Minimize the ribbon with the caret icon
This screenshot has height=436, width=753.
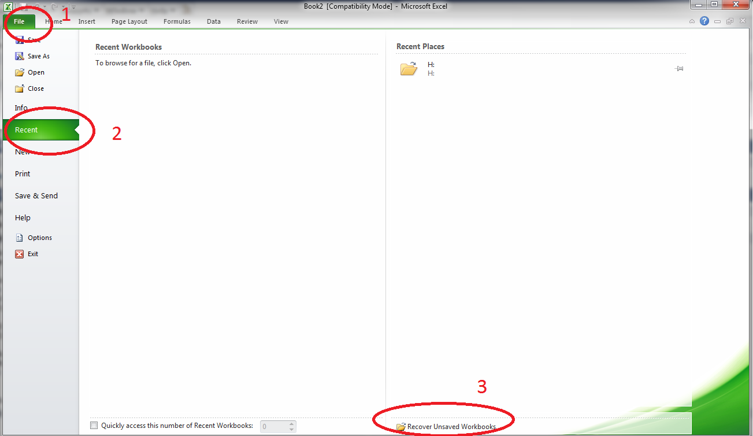tap(693, 21)
